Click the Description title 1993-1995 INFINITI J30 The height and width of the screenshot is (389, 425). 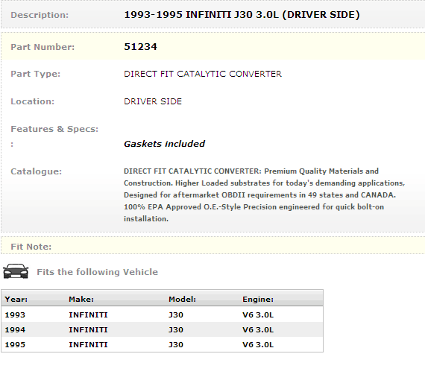(x=242, y=15)
